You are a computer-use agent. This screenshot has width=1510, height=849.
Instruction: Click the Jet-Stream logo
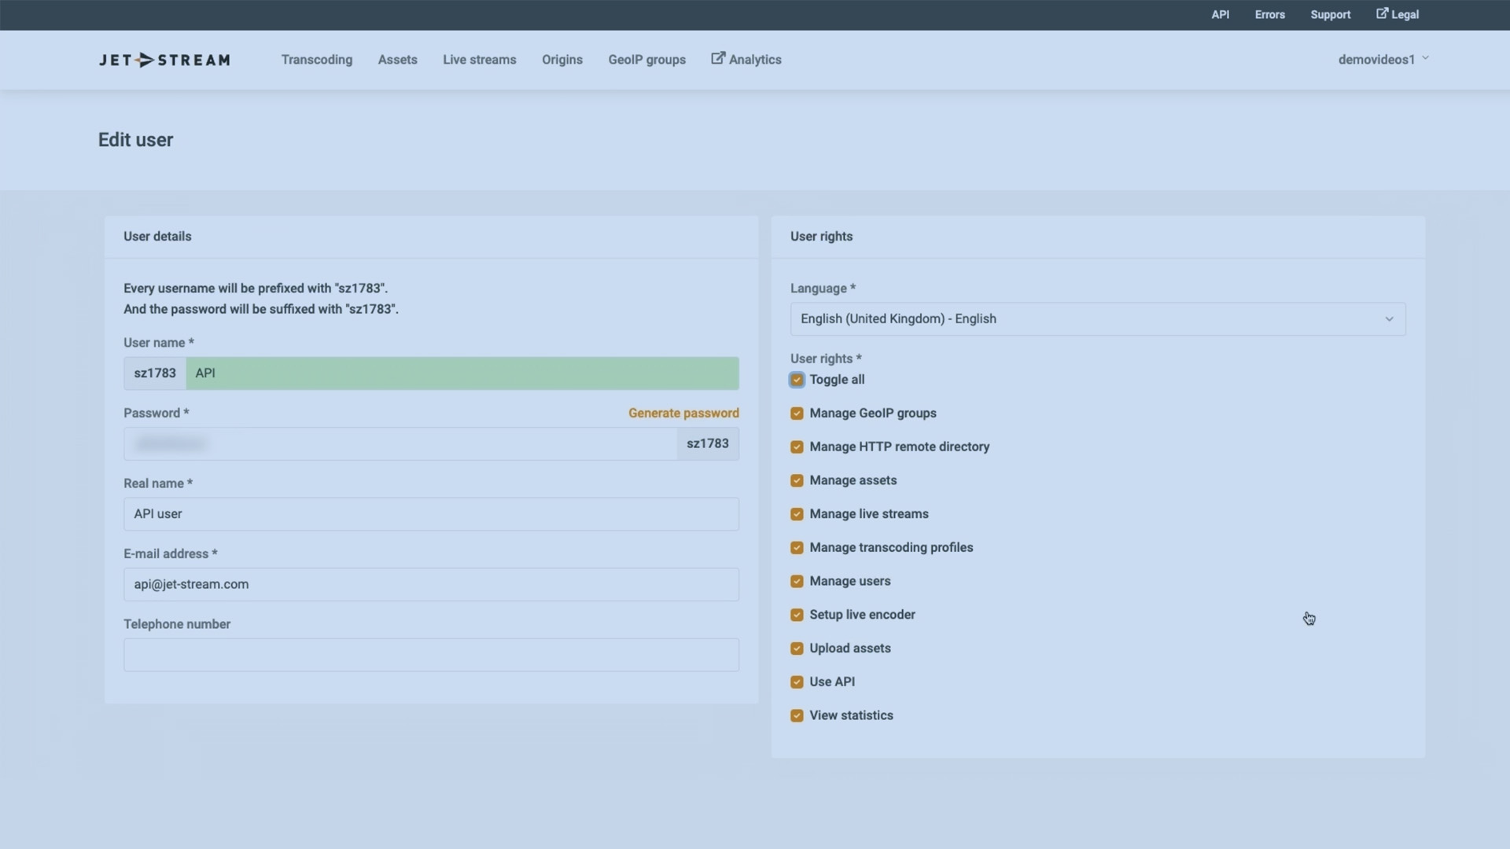[x=164, y=60]
